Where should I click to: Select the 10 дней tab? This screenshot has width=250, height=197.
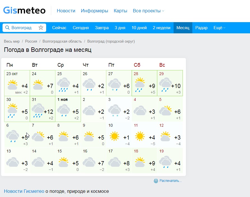(x=139, y=28)
